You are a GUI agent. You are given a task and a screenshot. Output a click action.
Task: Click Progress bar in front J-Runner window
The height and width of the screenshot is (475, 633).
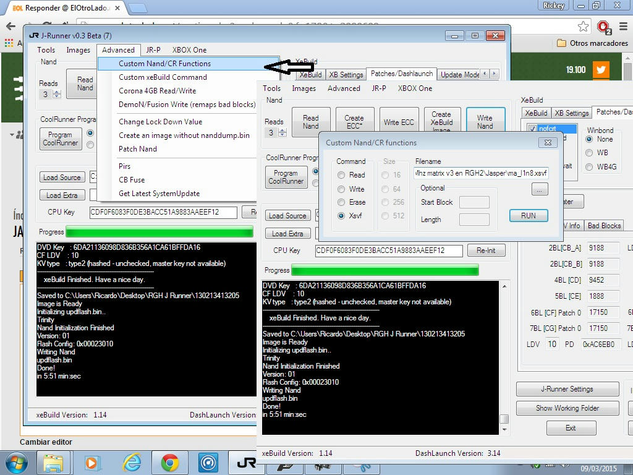click(x=385, y=270)
